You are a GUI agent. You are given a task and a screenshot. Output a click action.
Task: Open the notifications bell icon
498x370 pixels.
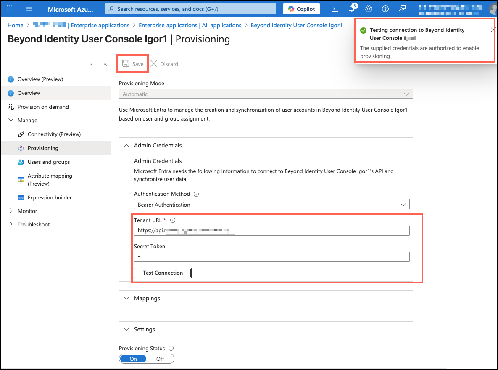pos(352,9)
